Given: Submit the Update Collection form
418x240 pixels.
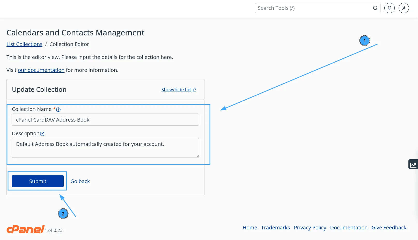Looking at the screenshot, I should (x=38, y=181).
